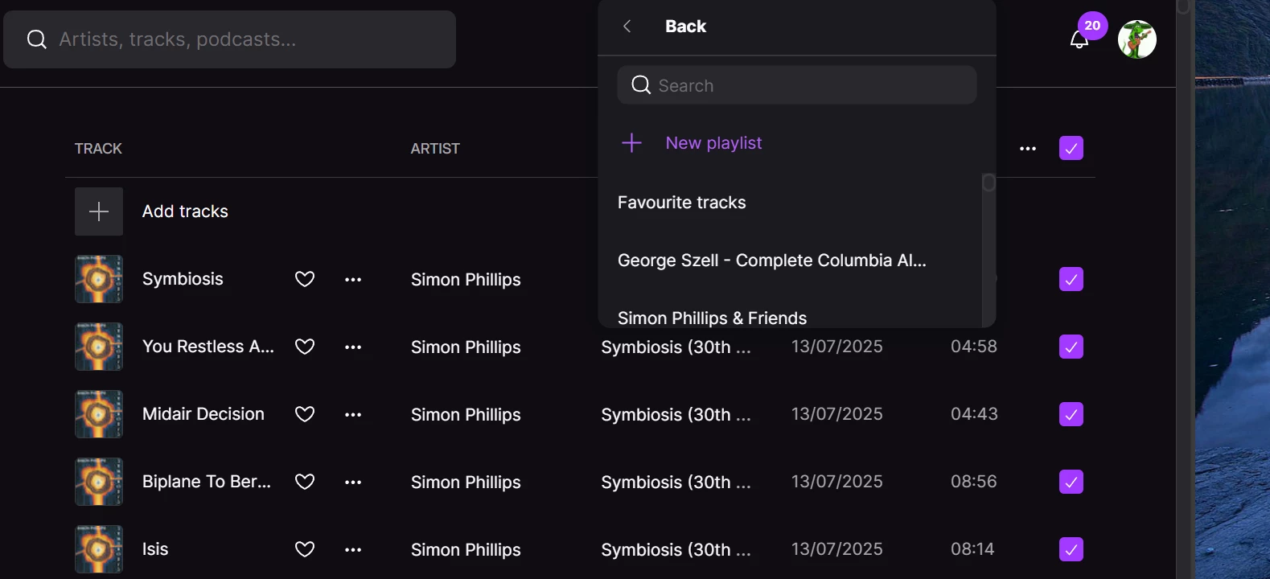The image size is (1270, 579).
Task: Click the New playlist link
Action: click(713, 143)
